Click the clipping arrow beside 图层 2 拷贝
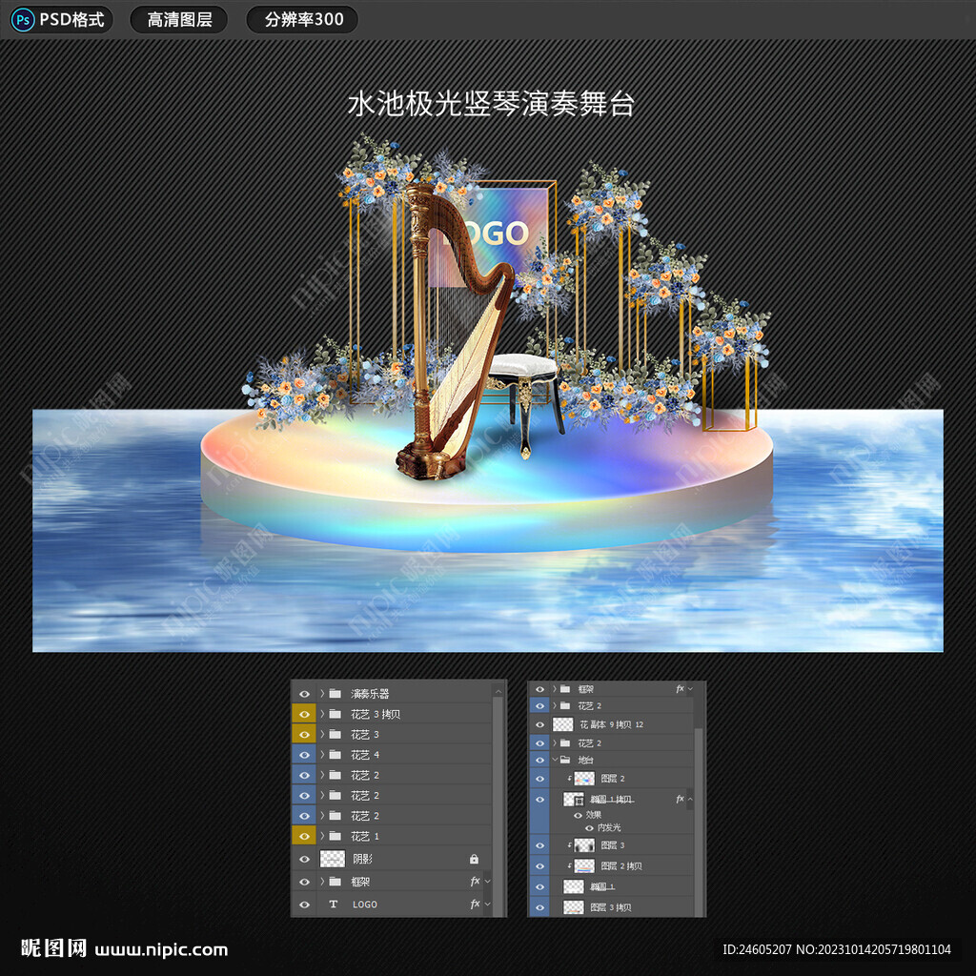The height and width of the screenshot is (976, 976). click(570, 865)
